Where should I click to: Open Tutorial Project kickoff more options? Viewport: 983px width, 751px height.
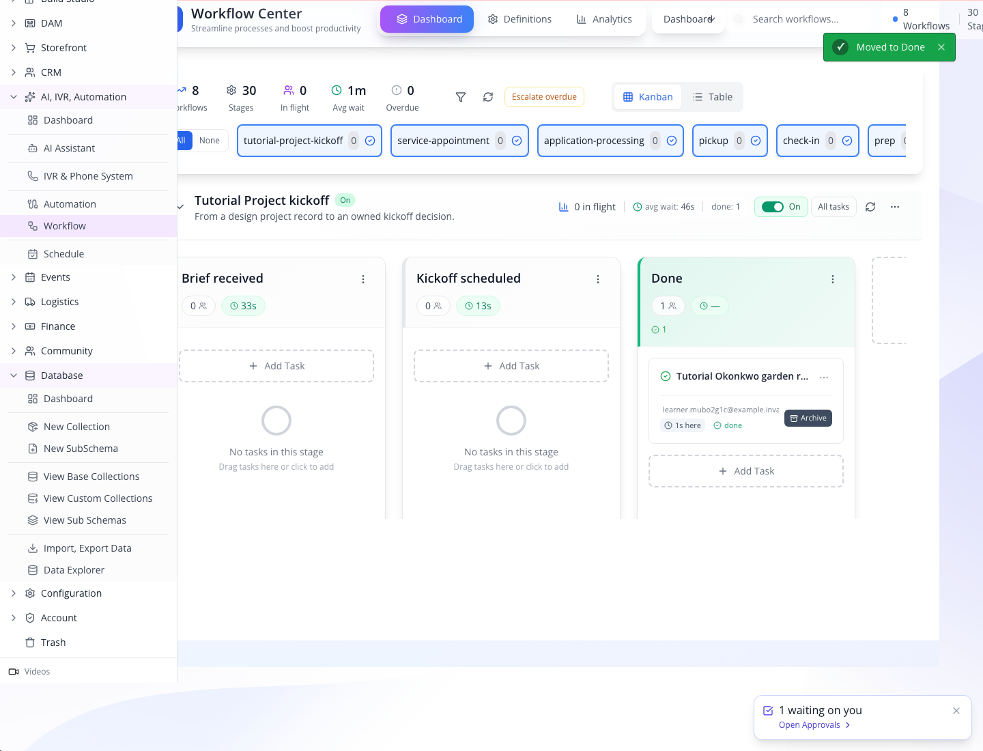click(895, 207)
